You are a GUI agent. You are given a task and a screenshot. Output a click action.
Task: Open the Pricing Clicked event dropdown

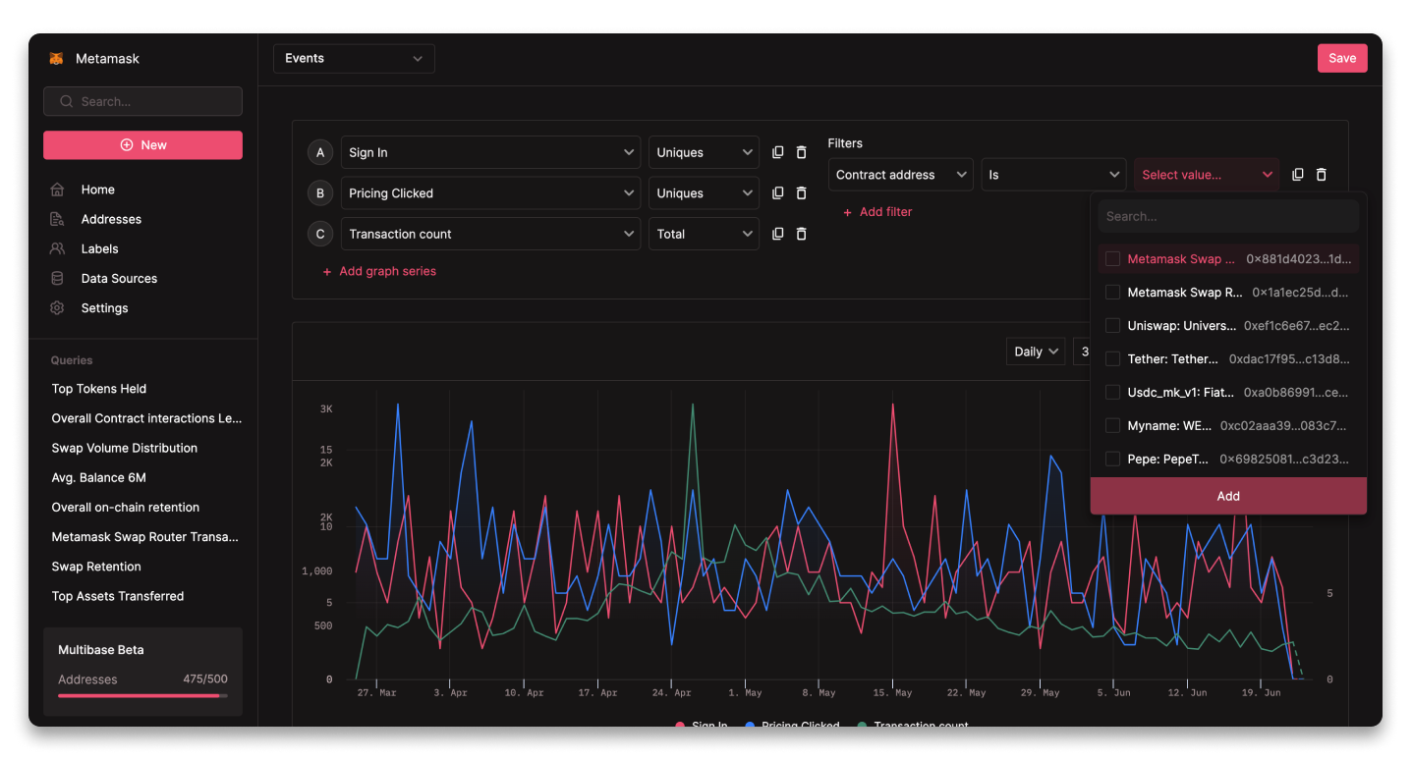pos(490,193)
